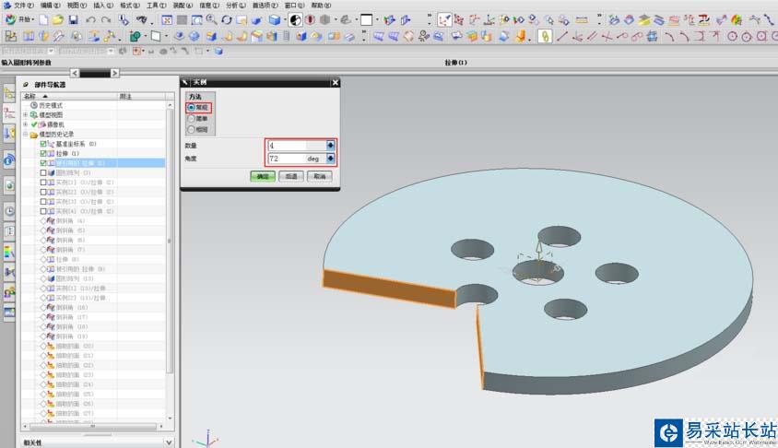Open the blue Internet Explorer sidebar icon
This screenshot has width=778, height=448.
pyautogui.click(x=9, y=159)
